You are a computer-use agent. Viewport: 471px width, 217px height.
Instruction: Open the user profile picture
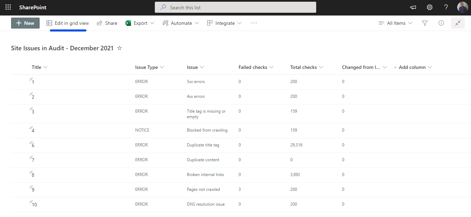[462, 7]
